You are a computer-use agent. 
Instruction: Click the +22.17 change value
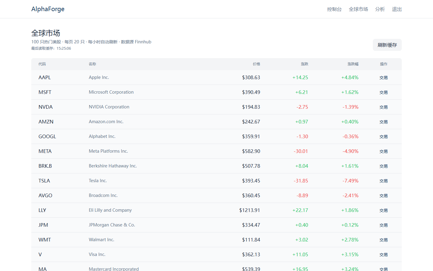(x=300, y=210)
